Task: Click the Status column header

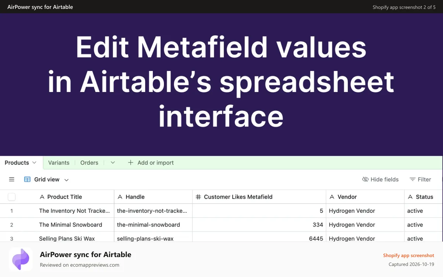Action: tap(424, 197)
